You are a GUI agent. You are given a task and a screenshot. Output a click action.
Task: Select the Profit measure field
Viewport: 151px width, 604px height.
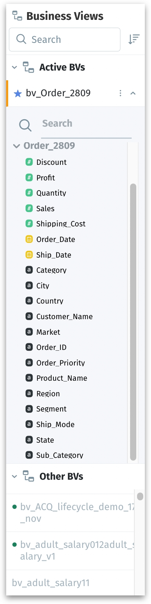(x=46, y=178)
